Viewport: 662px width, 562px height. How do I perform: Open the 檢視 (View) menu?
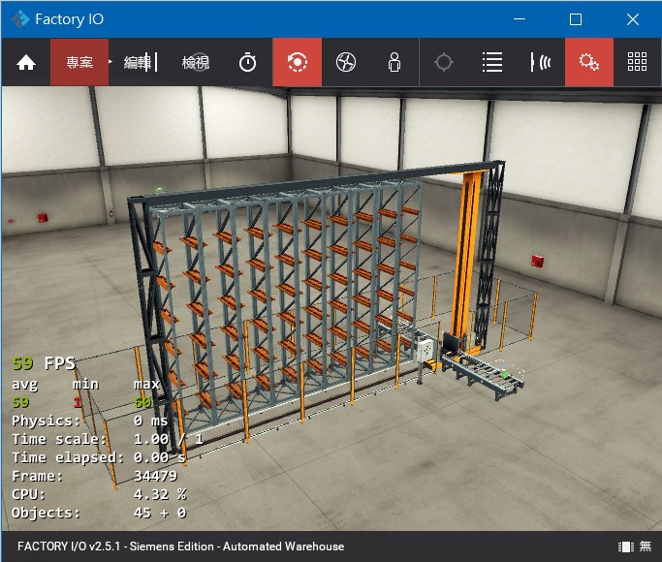[195, 62]
